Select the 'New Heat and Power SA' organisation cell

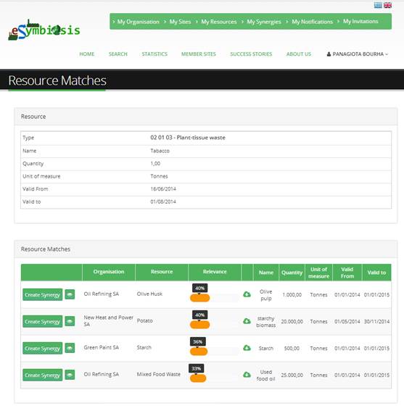tap(108, 321)
